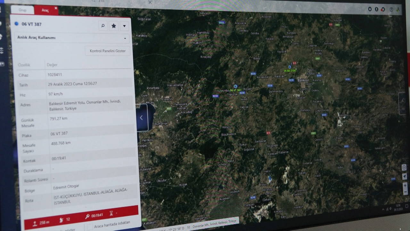The height and width of the screenshot is (231, 410).
Task: Click the search magnifier icon beside 06 VT 387
Action: pyautogui.click(x=103, y=26)
